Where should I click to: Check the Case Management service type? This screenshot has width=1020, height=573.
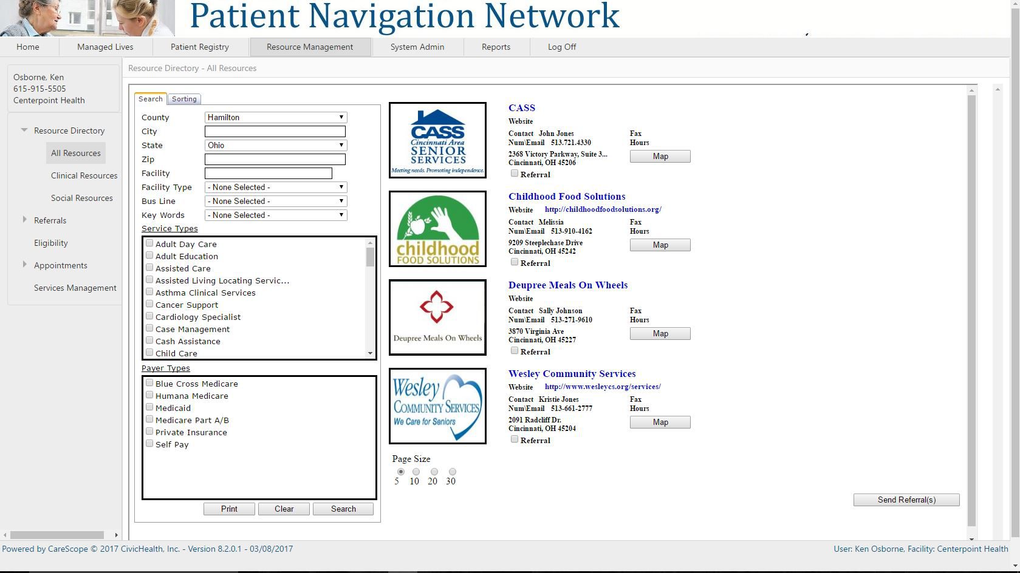(x=149, y=328)
